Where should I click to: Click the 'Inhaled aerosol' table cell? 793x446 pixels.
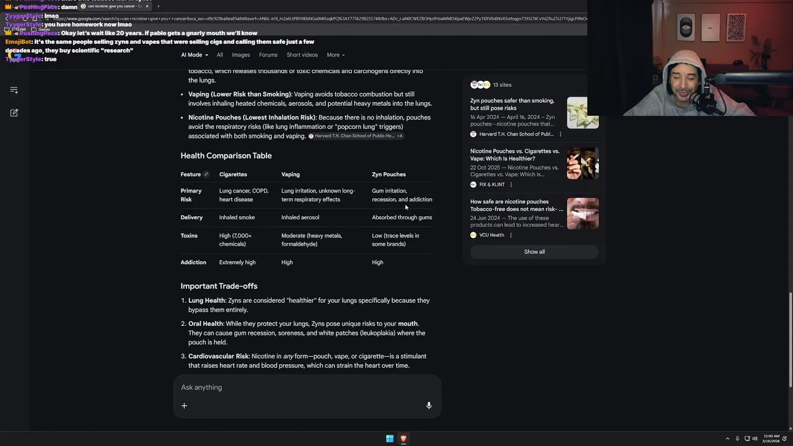coord(300,217)
